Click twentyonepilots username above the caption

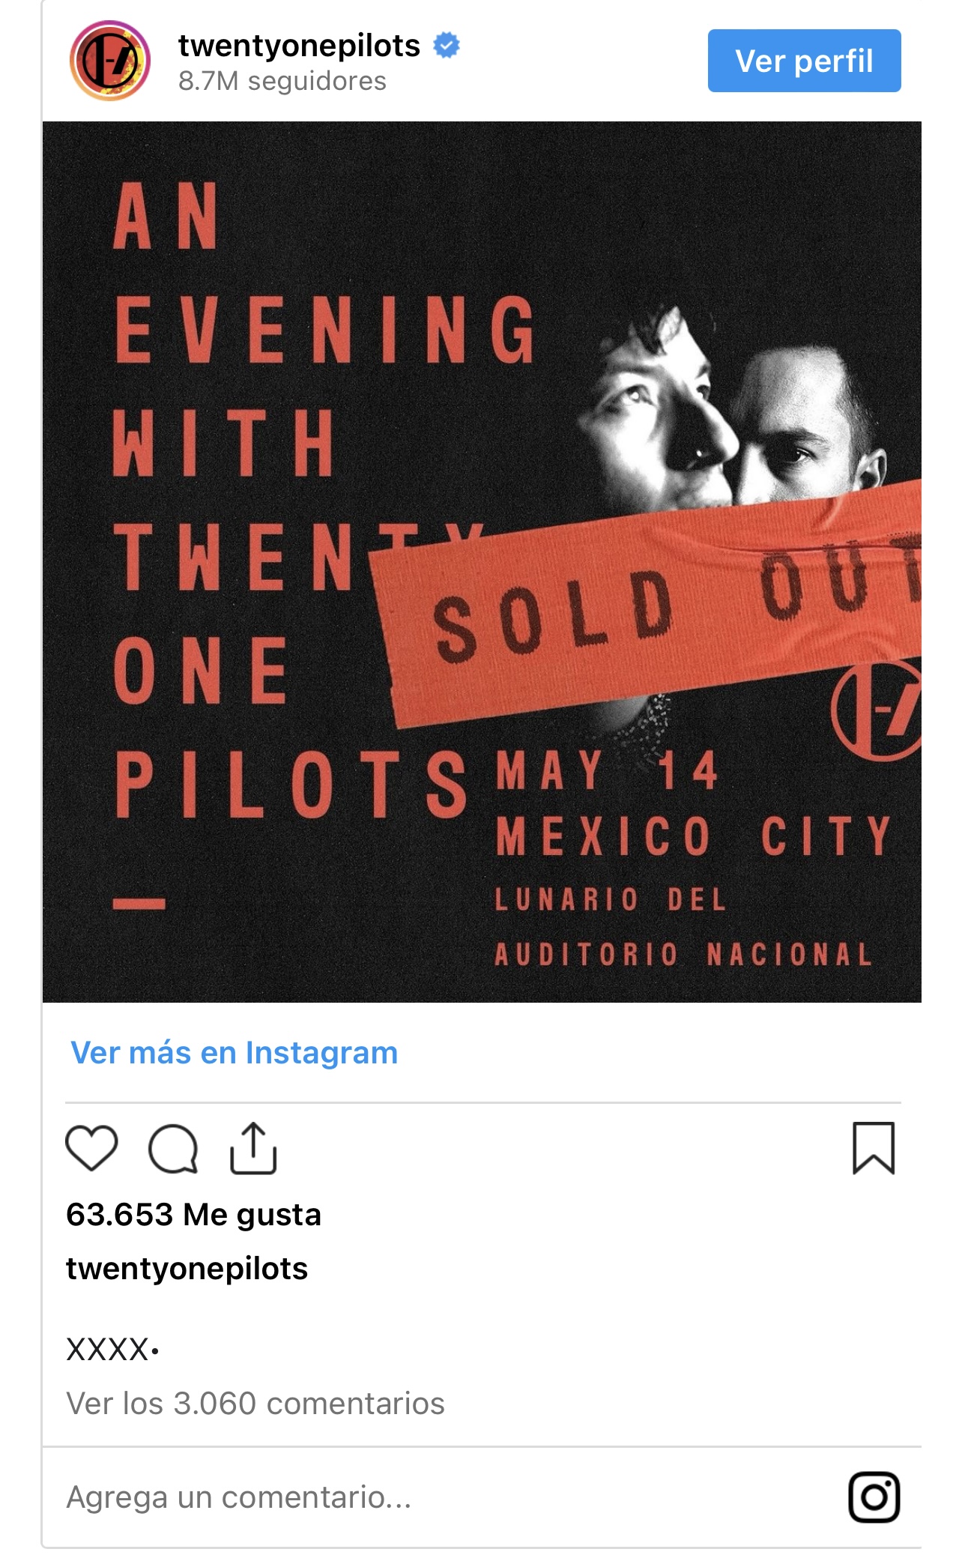pyautogui.click(x=187, y=1269)
